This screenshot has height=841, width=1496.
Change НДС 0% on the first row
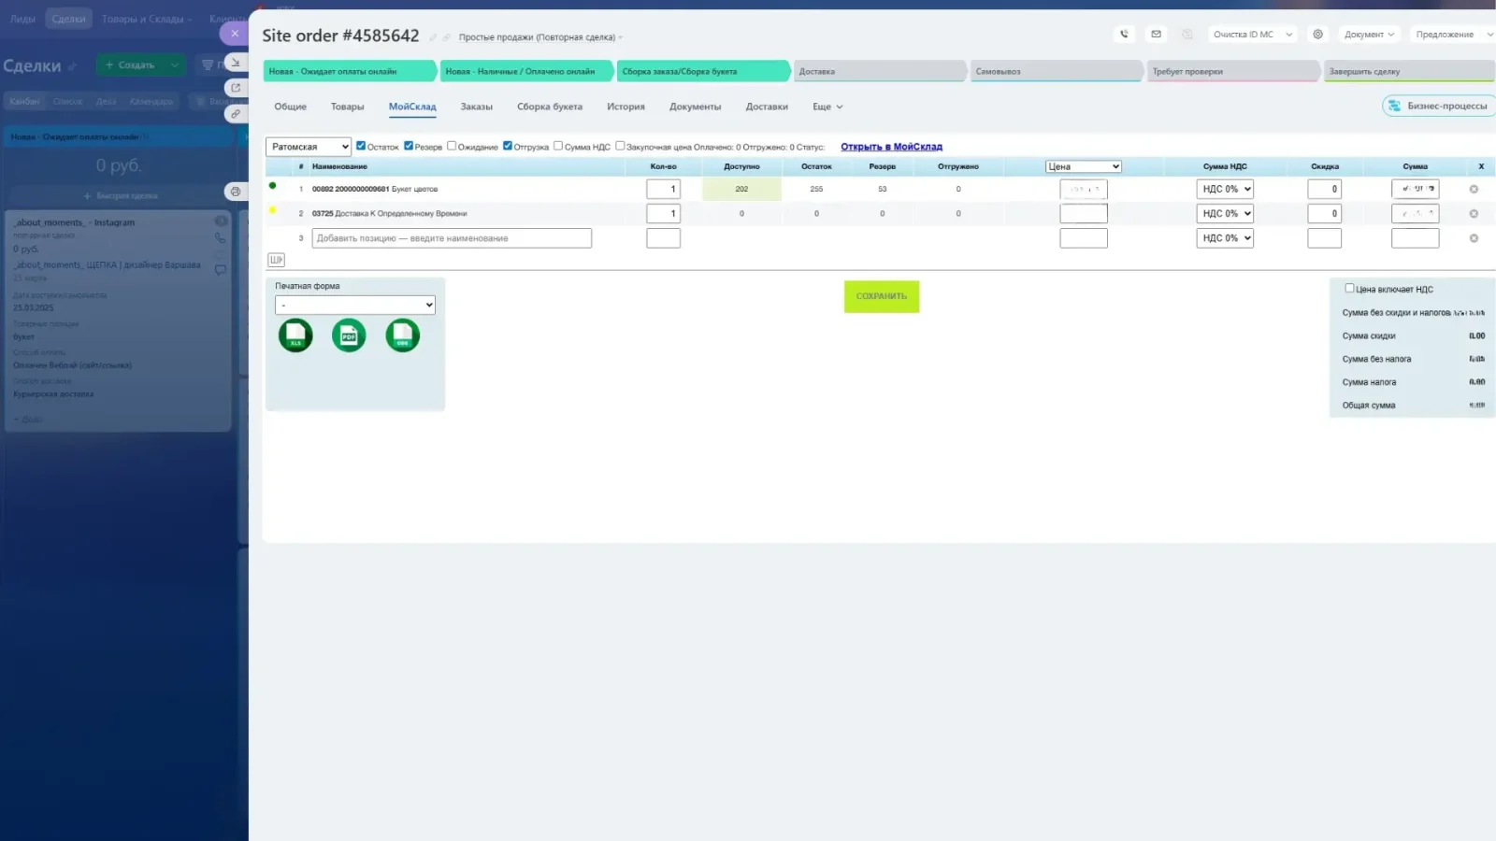[1224, 188]
